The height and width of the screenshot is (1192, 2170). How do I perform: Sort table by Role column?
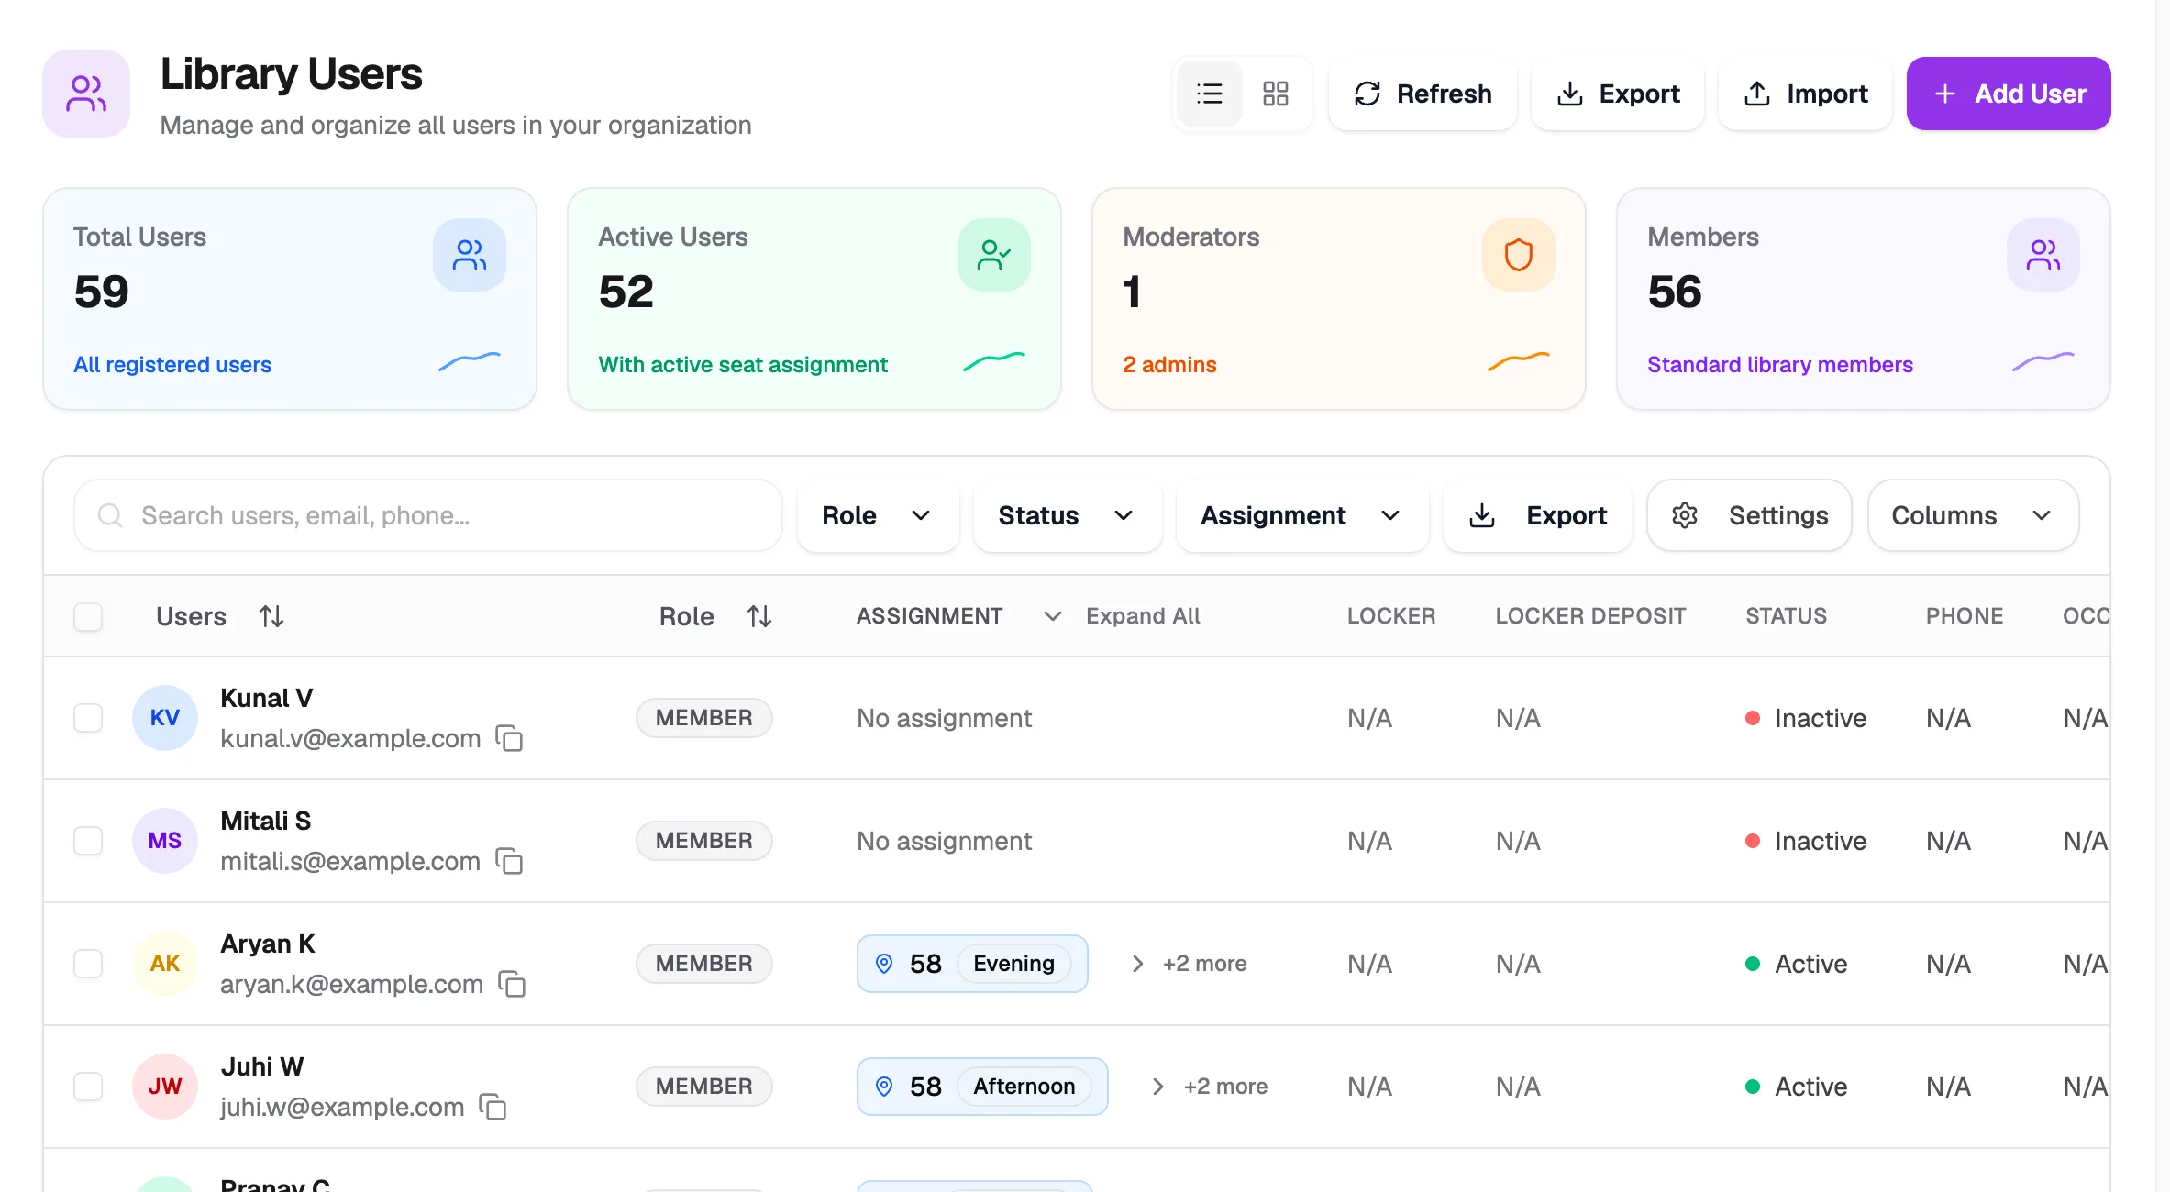point(715,616)
